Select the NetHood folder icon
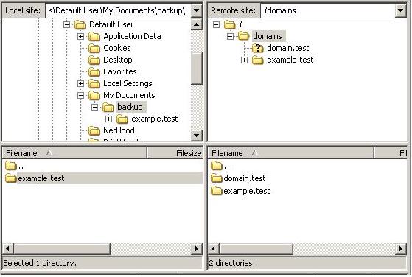The width and height of the screenshot is (412, 277). click(x=94, y=130)
